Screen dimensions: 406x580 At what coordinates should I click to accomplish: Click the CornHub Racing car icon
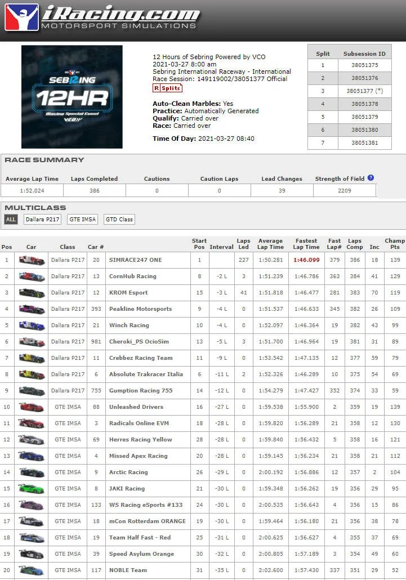click(x=32, y=276)
